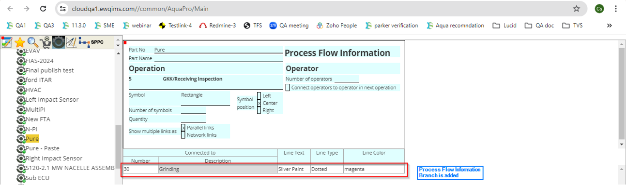The image size is (626, 185).
Task: Open the Lucid bookmarks folder
Action: pyautogui.click(x=504, y=26)
